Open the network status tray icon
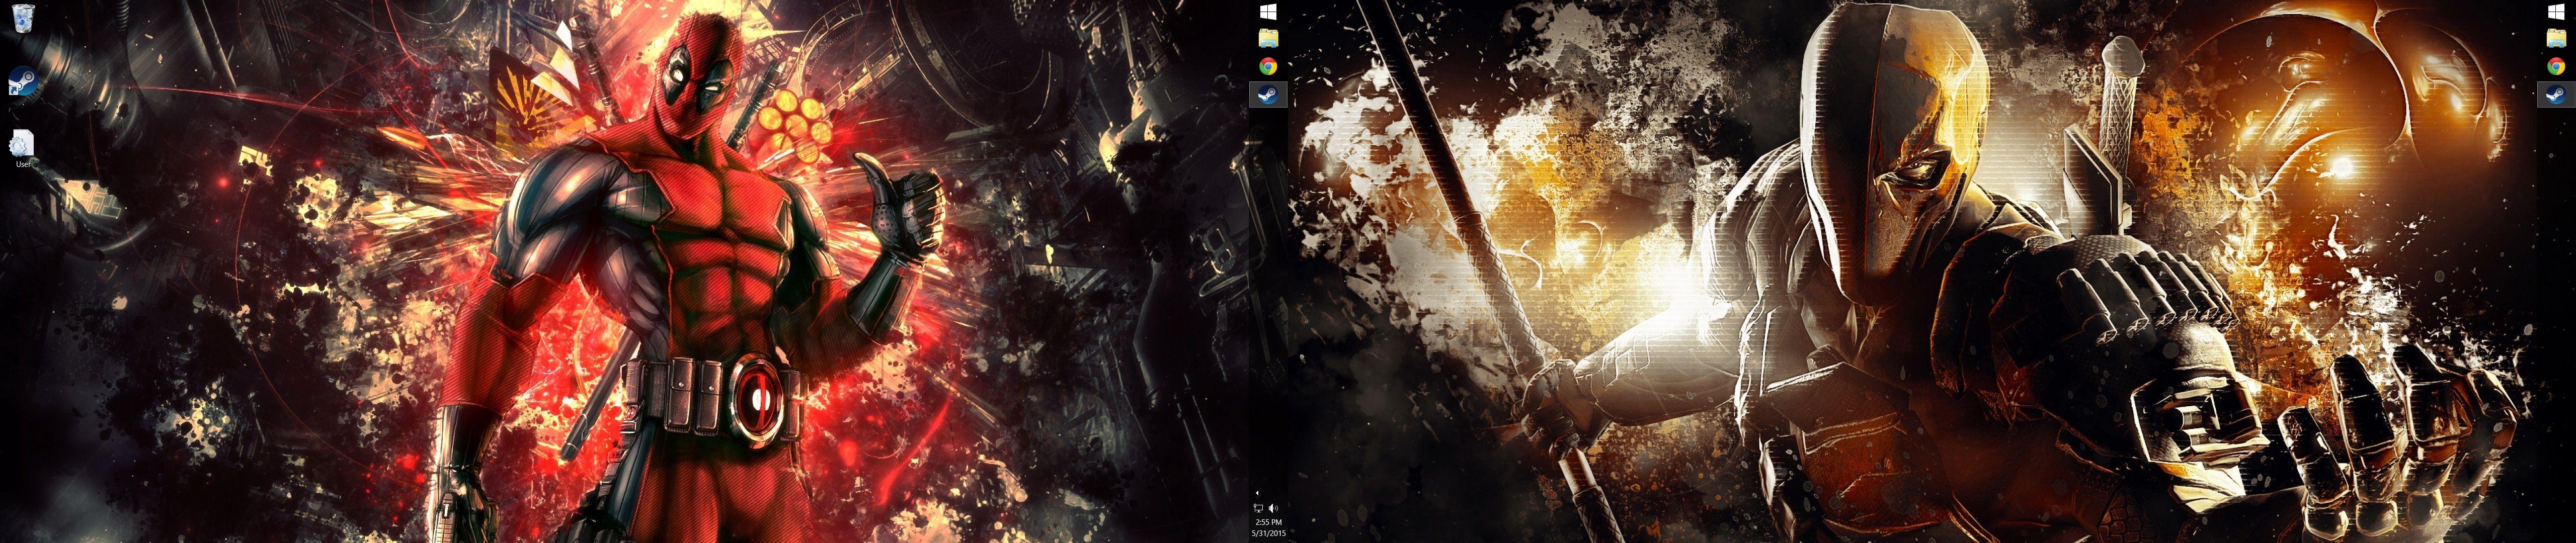This screenshot has width=2576, height=543. (1259, 508)
